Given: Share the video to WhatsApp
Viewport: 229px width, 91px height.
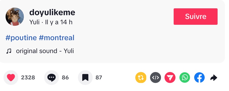Looking at the screenshot, I should 185,78.
